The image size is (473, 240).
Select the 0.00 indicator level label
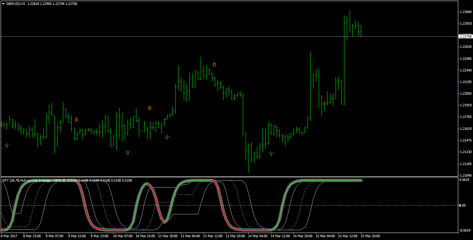tap(463, 205)
